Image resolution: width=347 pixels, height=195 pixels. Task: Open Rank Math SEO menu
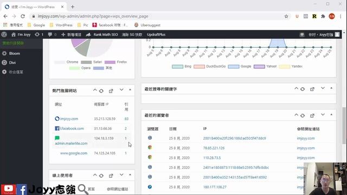pyautogui.click(x=102, y=35)
